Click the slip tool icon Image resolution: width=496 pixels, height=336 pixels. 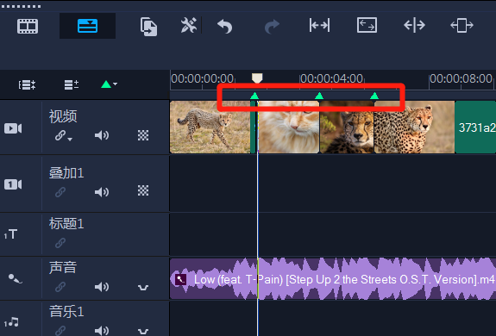pyautogui.click(x=319, y=25)
